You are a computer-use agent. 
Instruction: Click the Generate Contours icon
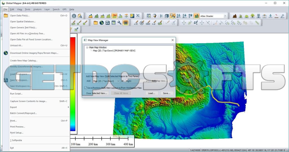[x=97, y=16]
